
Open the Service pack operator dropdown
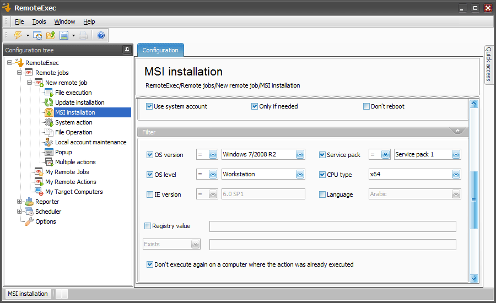385,155
